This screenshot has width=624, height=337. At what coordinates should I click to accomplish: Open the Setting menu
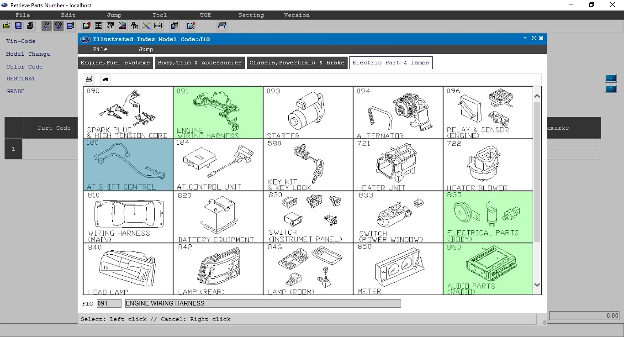(251, 15)
